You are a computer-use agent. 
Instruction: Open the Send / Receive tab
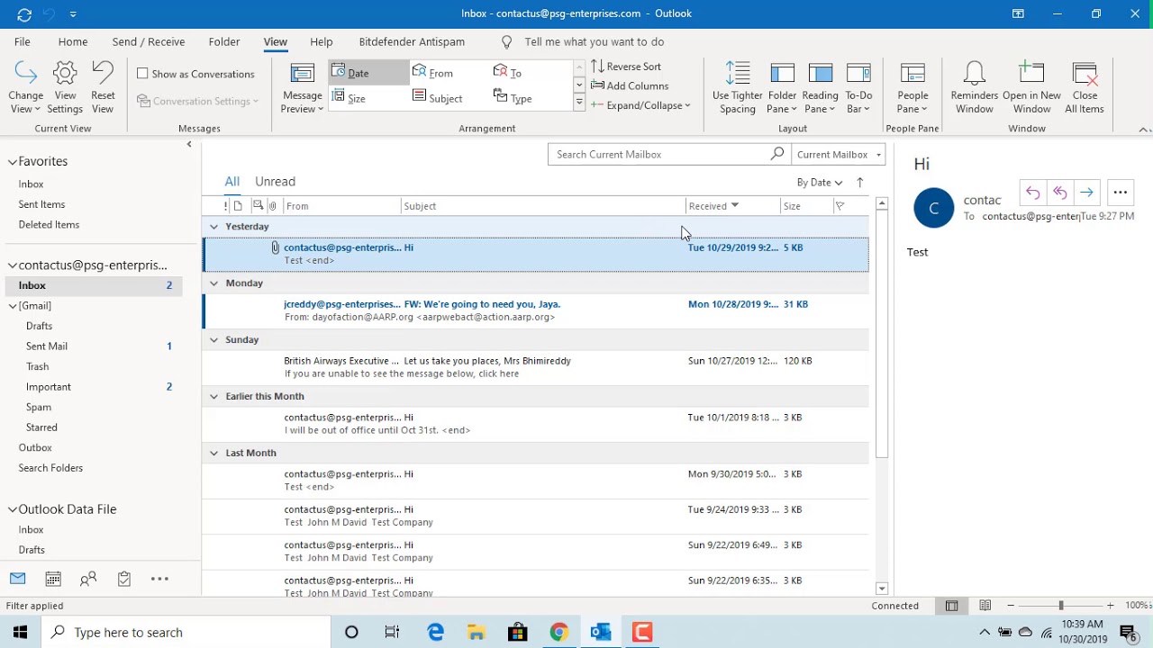149,41
